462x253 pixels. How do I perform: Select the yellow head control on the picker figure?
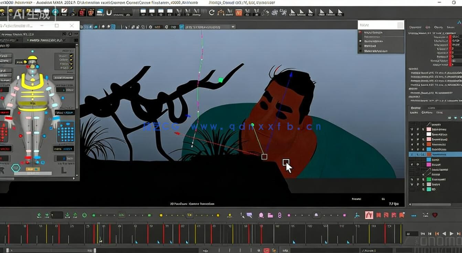tap(32, 58)
